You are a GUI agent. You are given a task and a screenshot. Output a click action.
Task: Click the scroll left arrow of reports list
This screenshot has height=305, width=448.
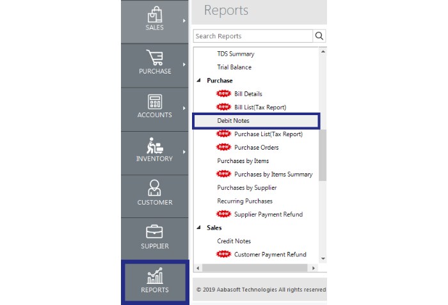(198, 268)
